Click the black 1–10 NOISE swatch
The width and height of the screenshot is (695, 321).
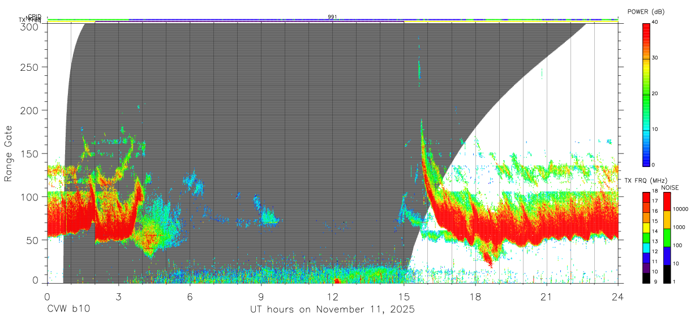(x=667, y=273)
